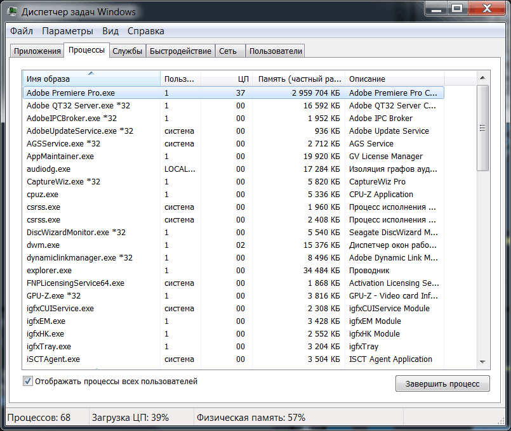This screenshot has height=431, width=511.
Task: Select the Adobe Premiere Pro.exe process
Action: (71, 93)
